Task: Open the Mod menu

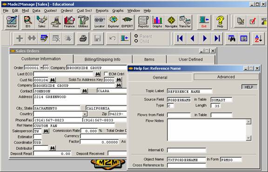Action: 25,11
